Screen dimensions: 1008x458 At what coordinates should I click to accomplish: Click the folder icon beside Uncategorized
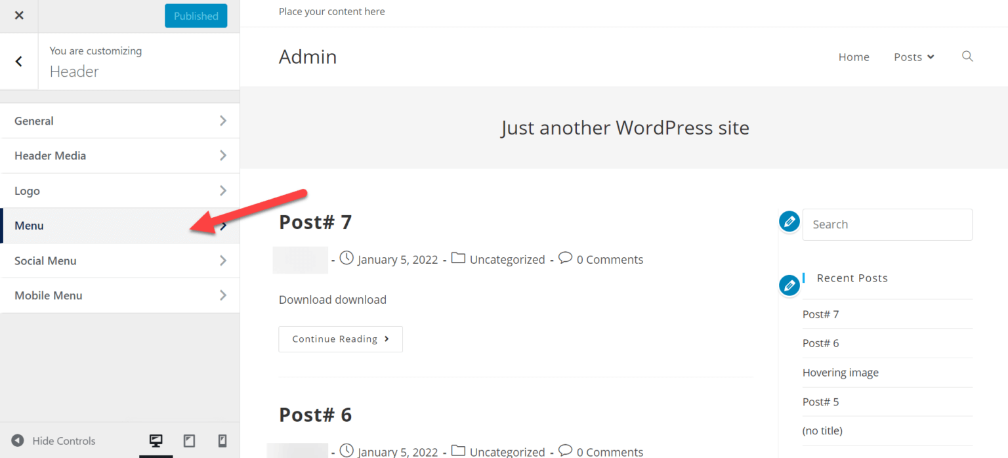pyautogui.click(x=458, y=258)
